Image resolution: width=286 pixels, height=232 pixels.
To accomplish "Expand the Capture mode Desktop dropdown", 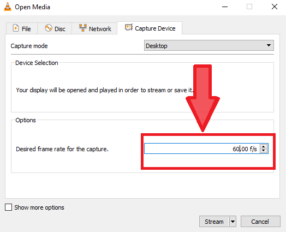I will point(209,45).
